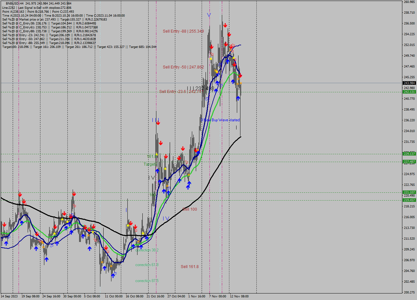Click the 'Sell Entry -88 | 255.349' label
The height and width of the screenshot is (300, 417).
coord(184,31)
